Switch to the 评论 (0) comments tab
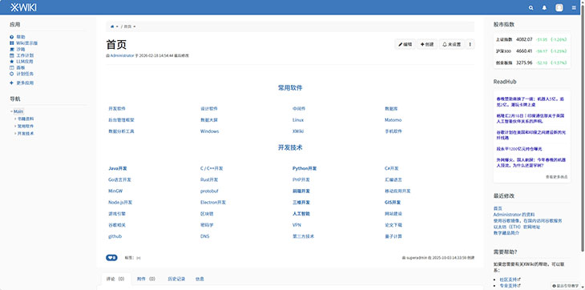 coord(115,279)
